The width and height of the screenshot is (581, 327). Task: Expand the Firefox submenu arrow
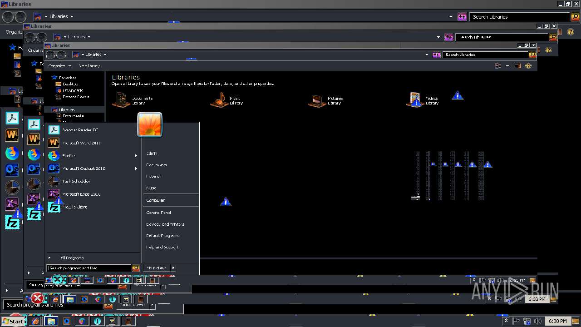tap(136, 156)
